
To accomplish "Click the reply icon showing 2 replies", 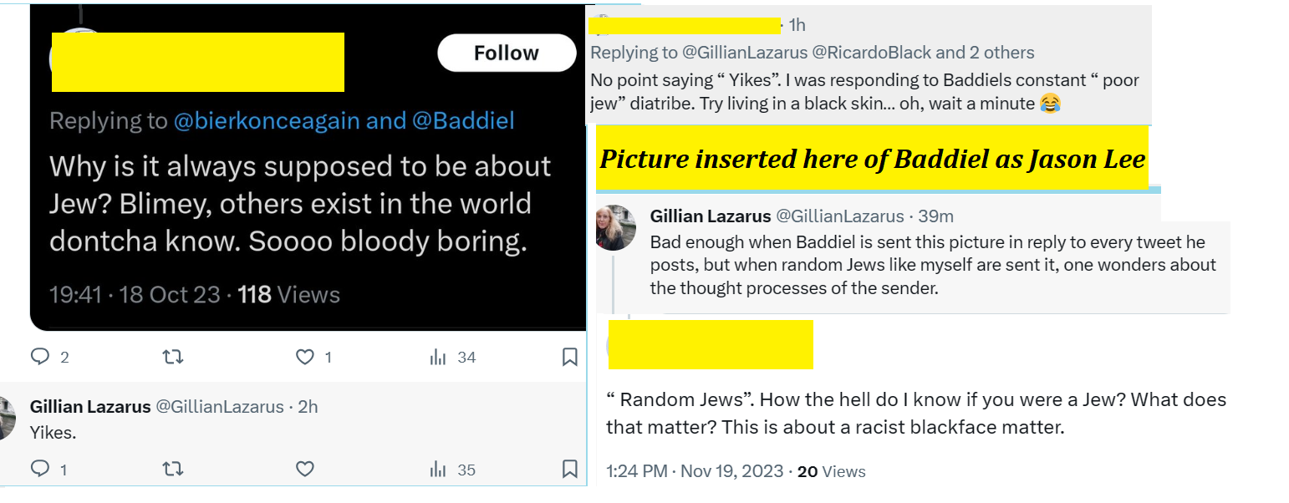I will pos(40,358).
